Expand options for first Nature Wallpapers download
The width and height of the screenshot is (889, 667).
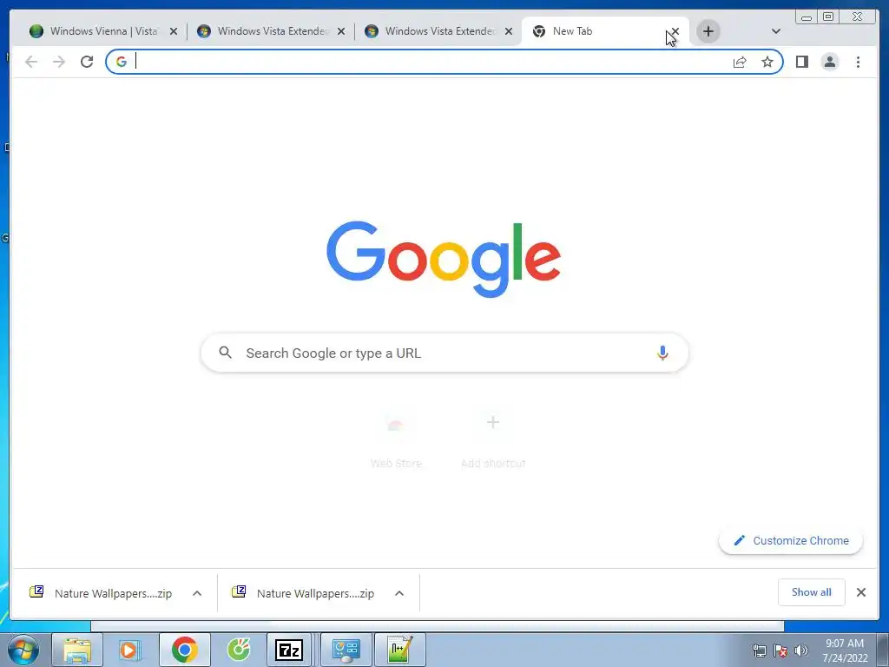[197, 593]
